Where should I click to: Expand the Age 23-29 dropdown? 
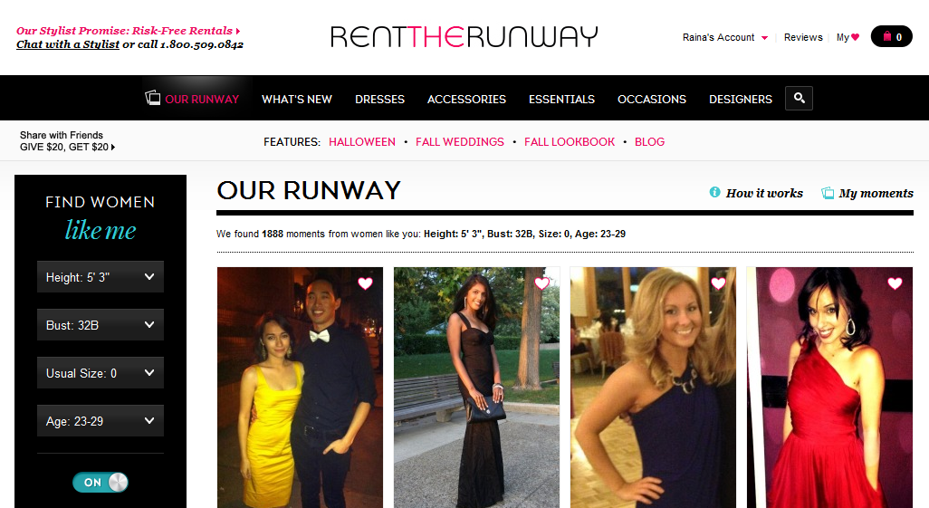point(101,421)
